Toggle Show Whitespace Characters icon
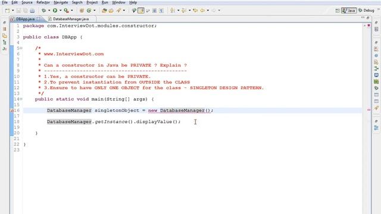This screenshot has width=381, height=214. 161,11
